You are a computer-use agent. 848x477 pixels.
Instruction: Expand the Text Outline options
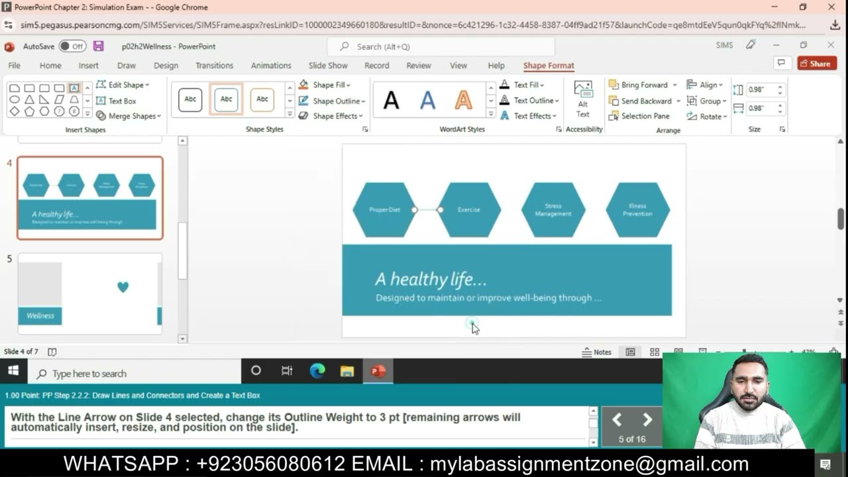pos(529,101)
